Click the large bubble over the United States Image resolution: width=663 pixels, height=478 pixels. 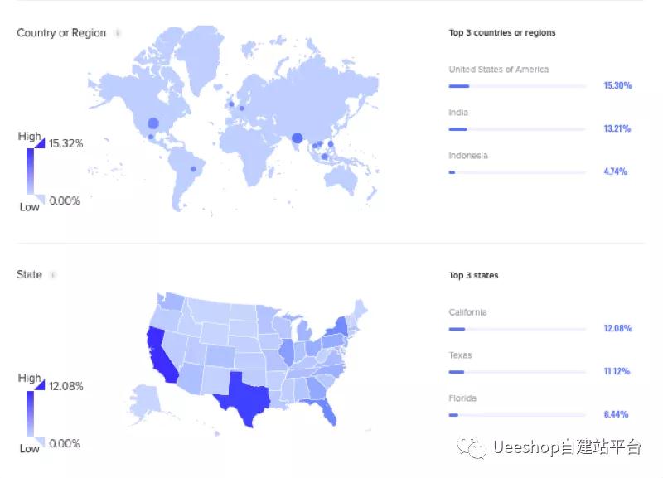pos(153,123)
